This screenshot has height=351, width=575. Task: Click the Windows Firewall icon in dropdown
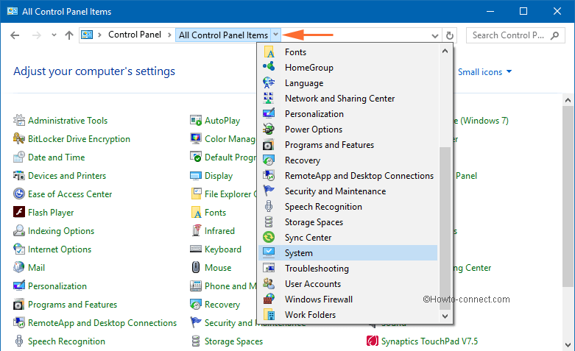coord(269,299)
